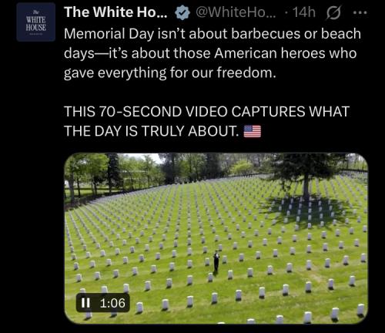Screen dimensions: 385x333
Task: Click the 1:06 remaining time label
Action: point(112,303)
